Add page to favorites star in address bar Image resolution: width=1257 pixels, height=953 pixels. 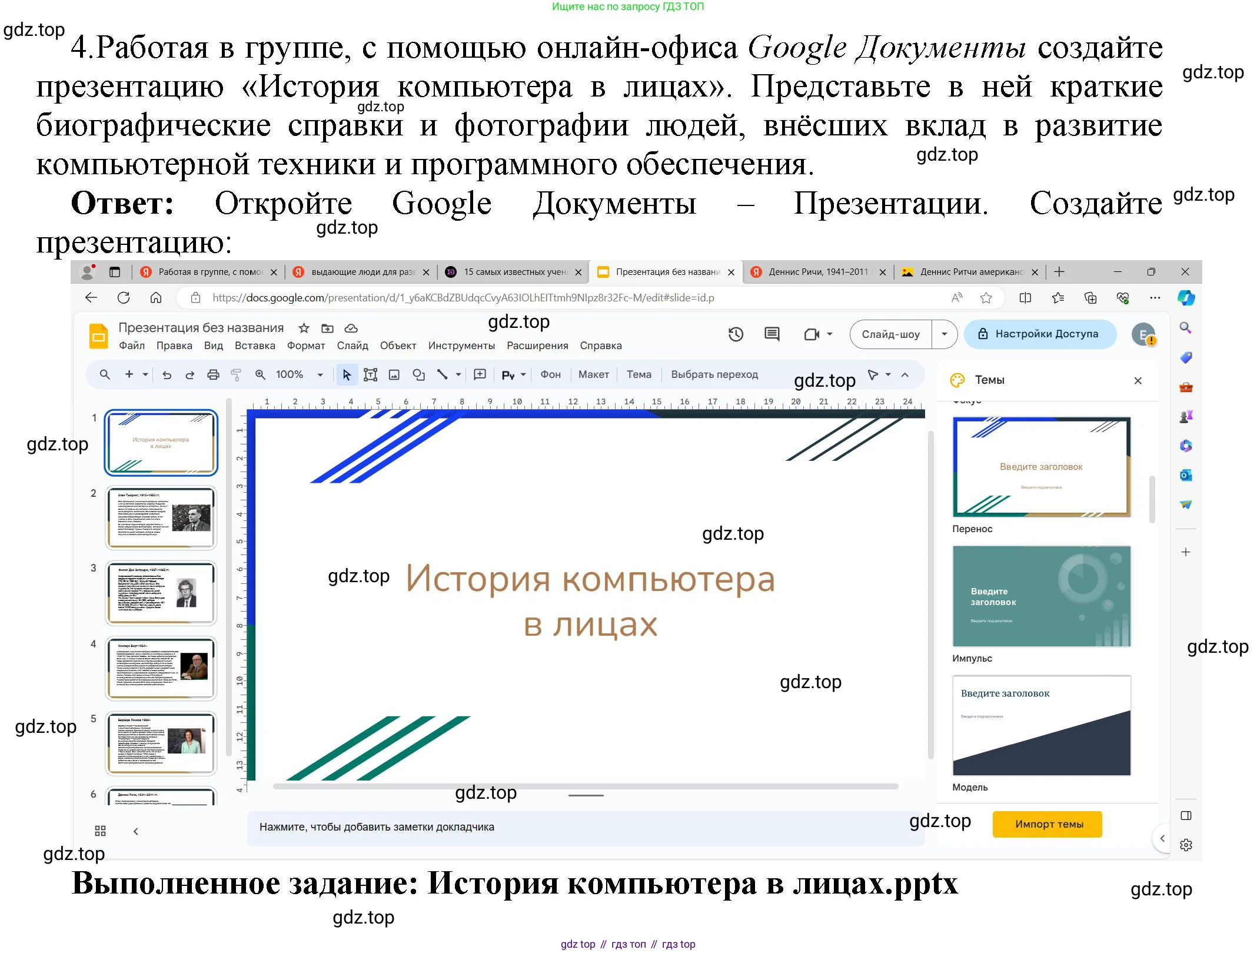986,298
